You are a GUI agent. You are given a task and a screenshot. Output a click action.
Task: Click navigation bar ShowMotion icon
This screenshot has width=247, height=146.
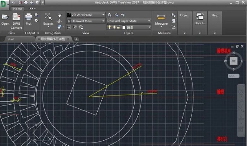coord(241,130)
